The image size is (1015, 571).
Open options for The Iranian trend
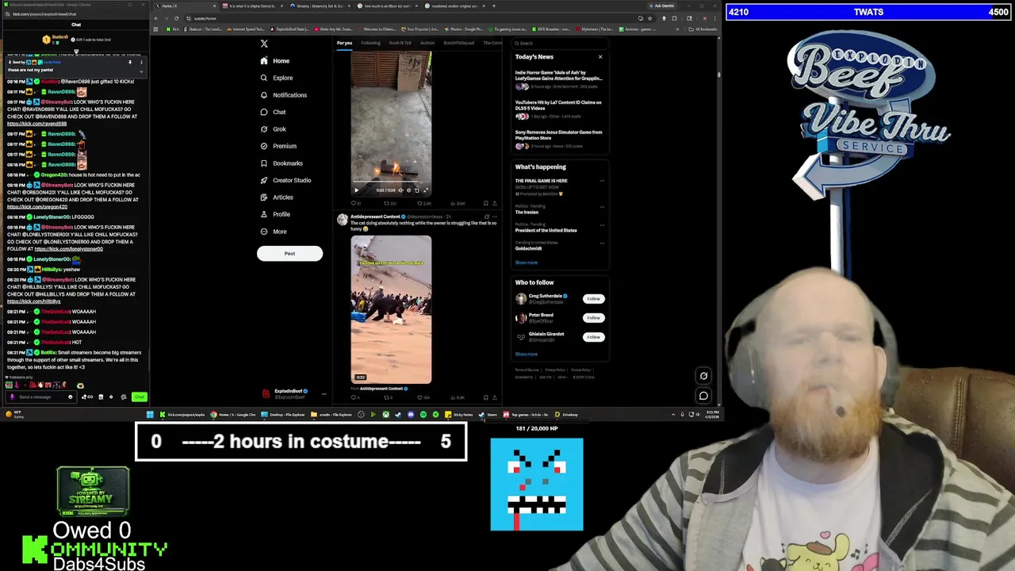pyautogui.click(x=602, y=207)
